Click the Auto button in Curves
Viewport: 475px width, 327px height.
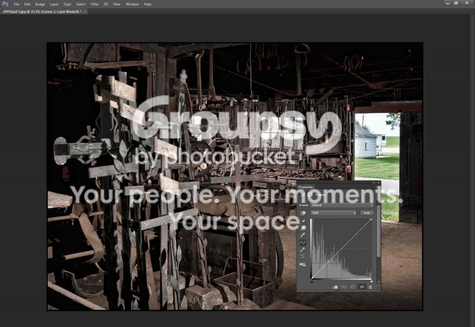tap(367, 213)
